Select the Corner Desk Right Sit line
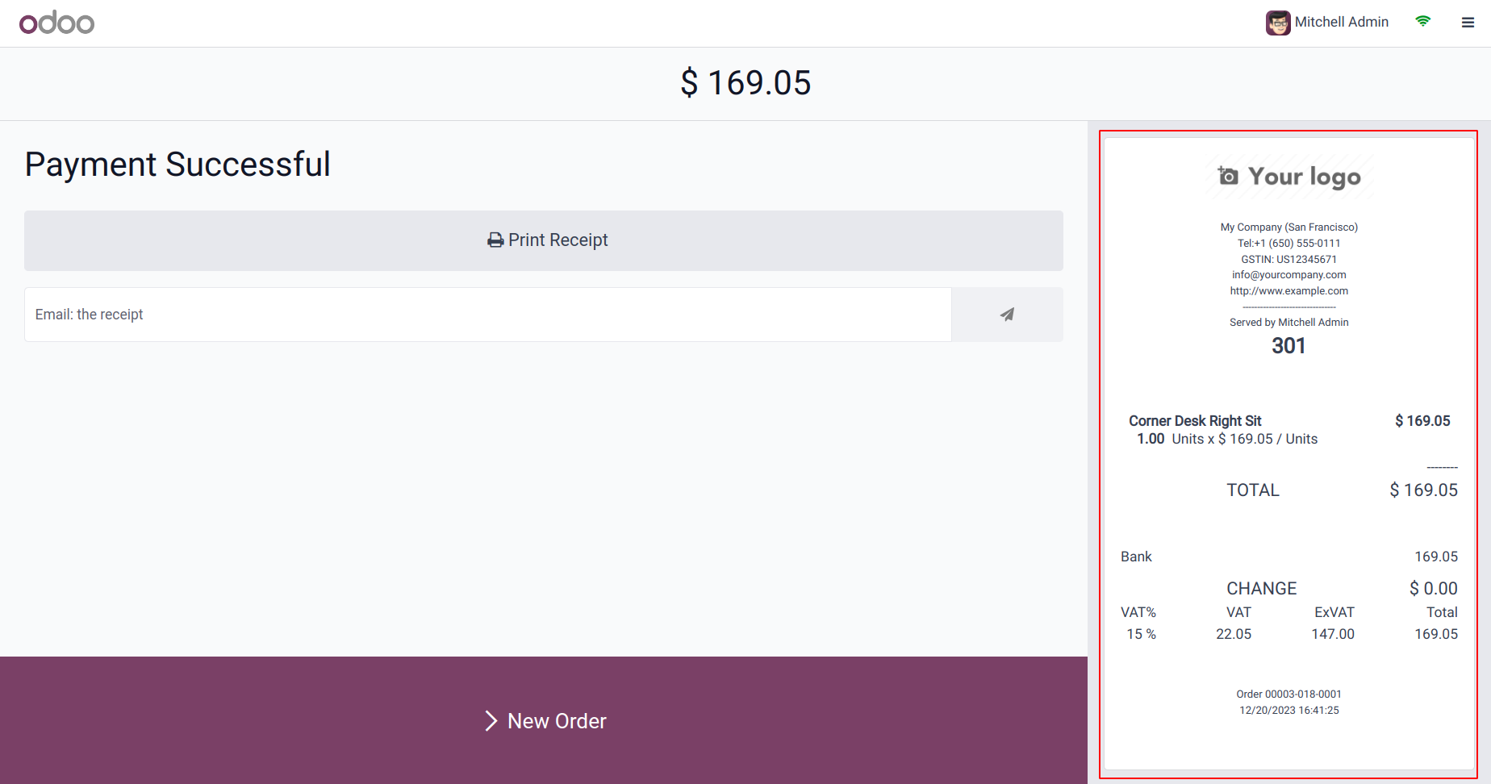Viewport: 1491px width, 784px height. [x=1195, y=421]
